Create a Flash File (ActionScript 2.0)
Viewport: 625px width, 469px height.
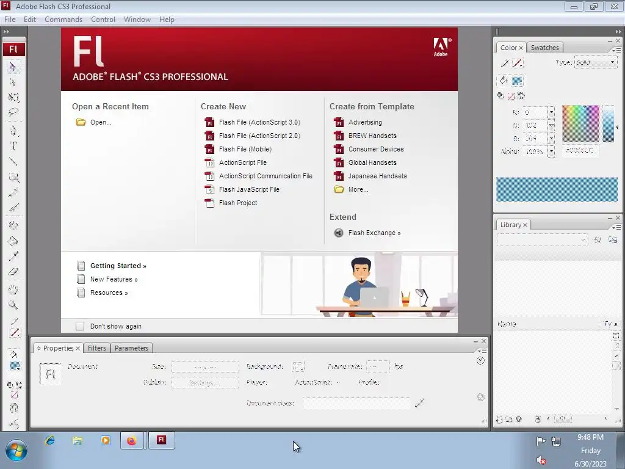tap(259, 136)
